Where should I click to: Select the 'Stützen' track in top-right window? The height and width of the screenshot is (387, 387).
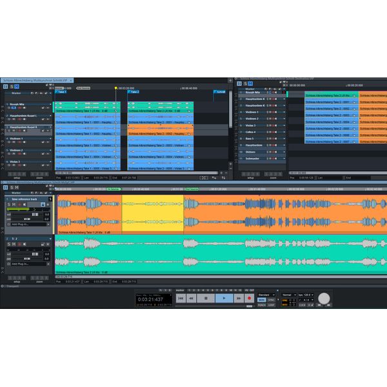[262, 152]
